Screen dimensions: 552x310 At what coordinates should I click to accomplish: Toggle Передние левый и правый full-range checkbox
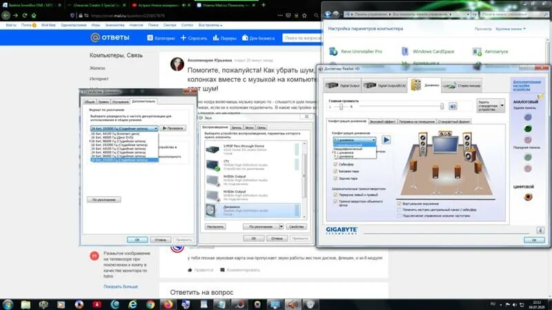point(335,194)
